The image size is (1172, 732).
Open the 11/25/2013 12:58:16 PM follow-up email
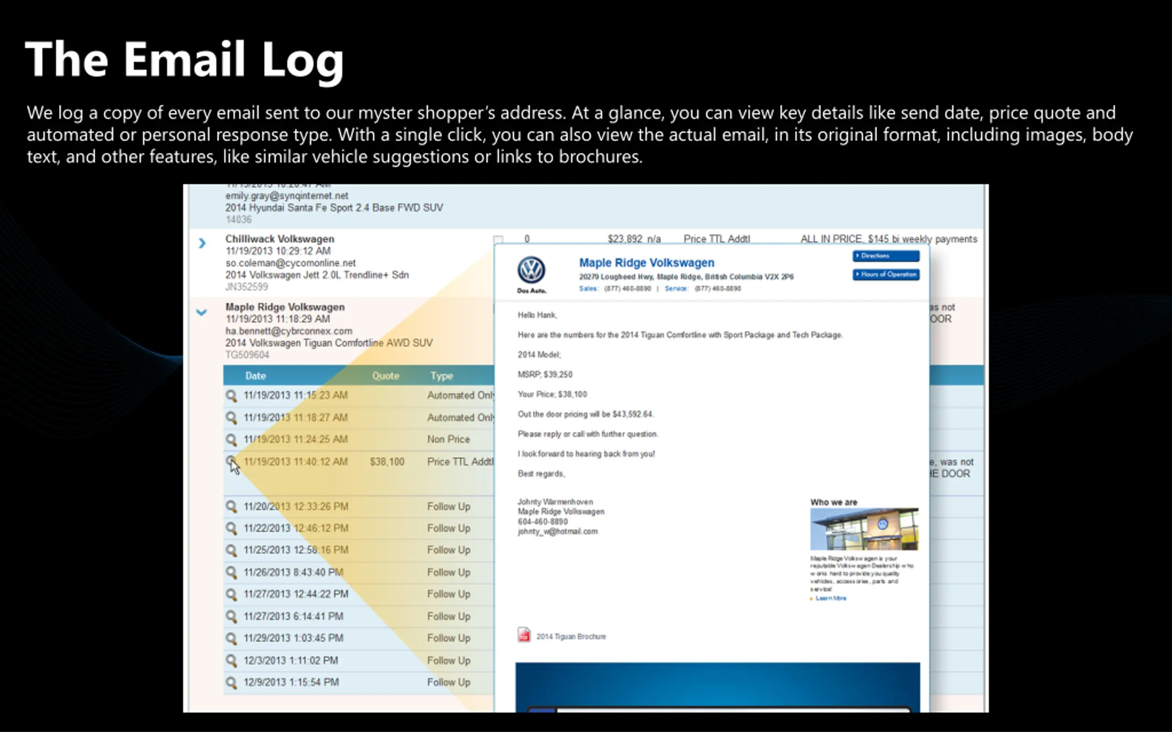(x=232, y=550)
